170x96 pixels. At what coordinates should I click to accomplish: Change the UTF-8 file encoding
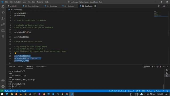138,91
